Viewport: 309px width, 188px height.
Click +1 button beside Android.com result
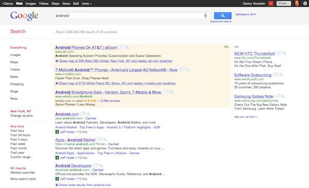[x=83, y=114]
